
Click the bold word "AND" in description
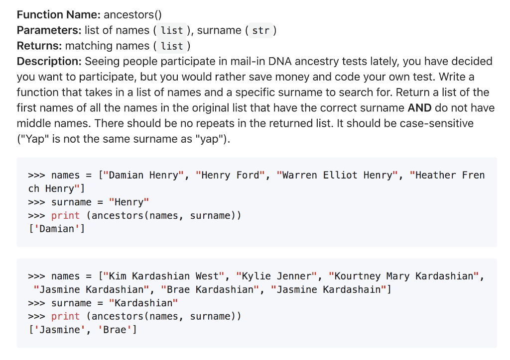click(419, 108)
